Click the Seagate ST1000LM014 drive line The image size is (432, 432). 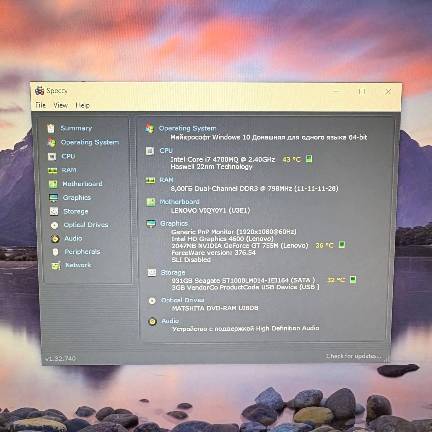click(x=243, y=280)
